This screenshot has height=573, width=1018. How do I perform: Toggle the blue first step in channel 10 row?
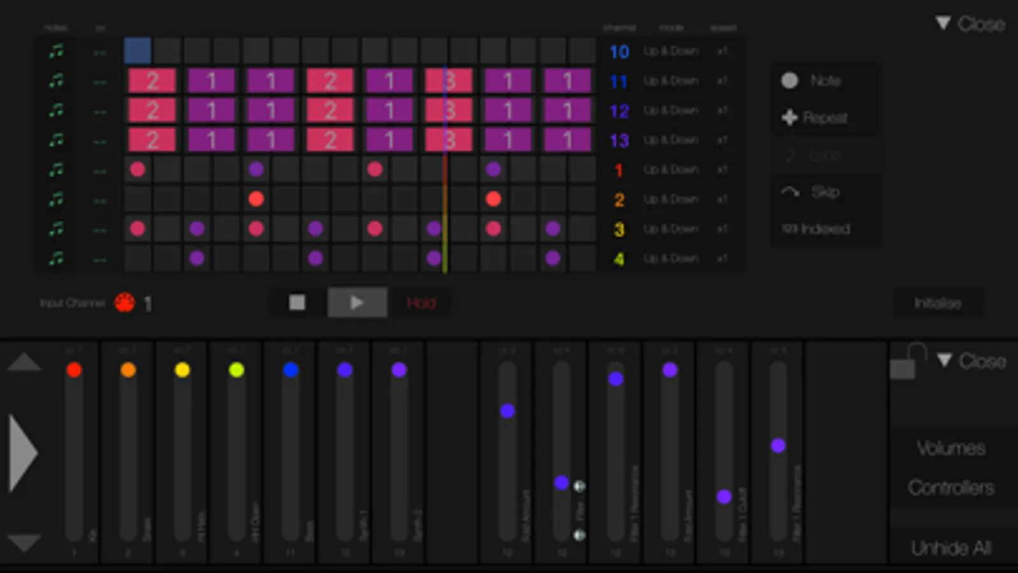tap(138, 51)
